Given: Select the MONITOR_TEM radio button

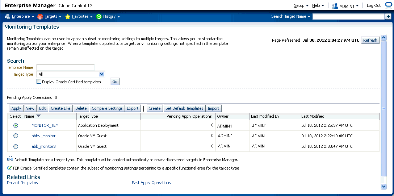Looking at the screenshot, I should point(16,125).
